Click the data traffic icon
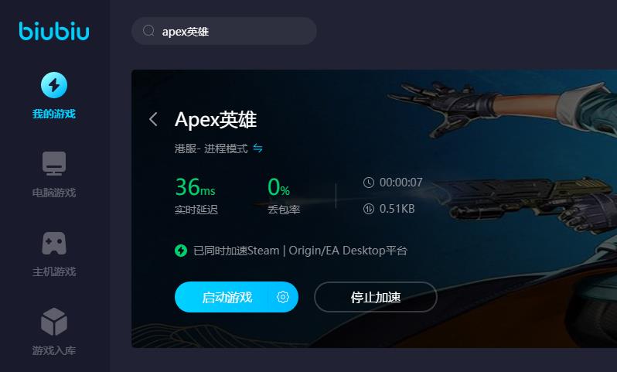The image size is (617, 372). pyautogui.click(x=369, y=209)
